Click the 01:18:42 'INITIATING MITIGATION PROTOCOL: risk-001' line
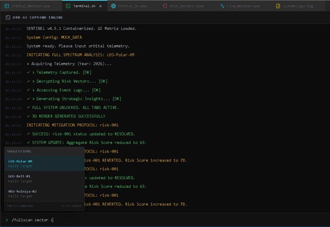Image resolution: width=330 pixels, height=227 pixels. coord(72,125)
